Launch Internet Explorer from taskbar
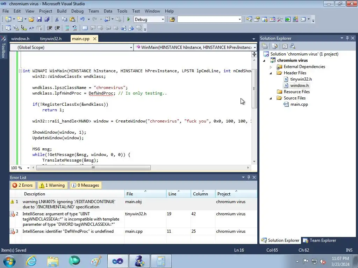 (31, 261)
